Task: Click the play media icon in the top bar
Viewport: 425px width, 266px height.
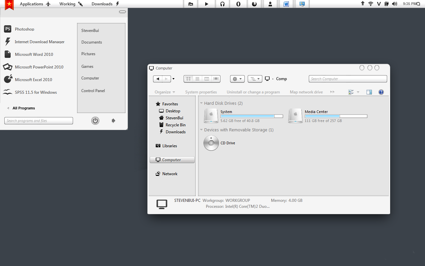Action: pyautogui.click(x=207, y=4)
